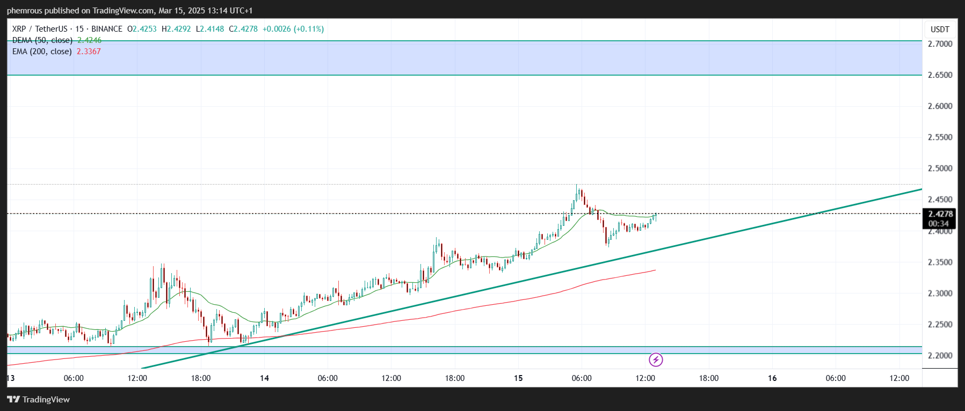The height and width of the screenshot is (411, 965).
Task: Click the BINANCE exchange label in title
Action: tap(107, 29)
